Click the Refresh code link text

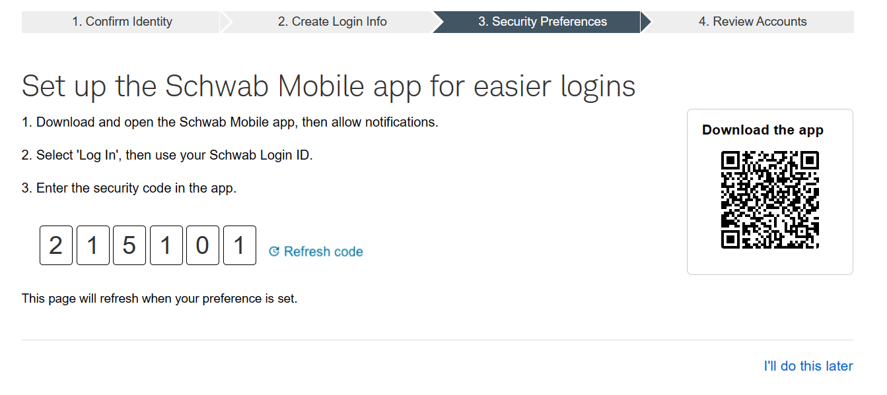tap(324, 252)
